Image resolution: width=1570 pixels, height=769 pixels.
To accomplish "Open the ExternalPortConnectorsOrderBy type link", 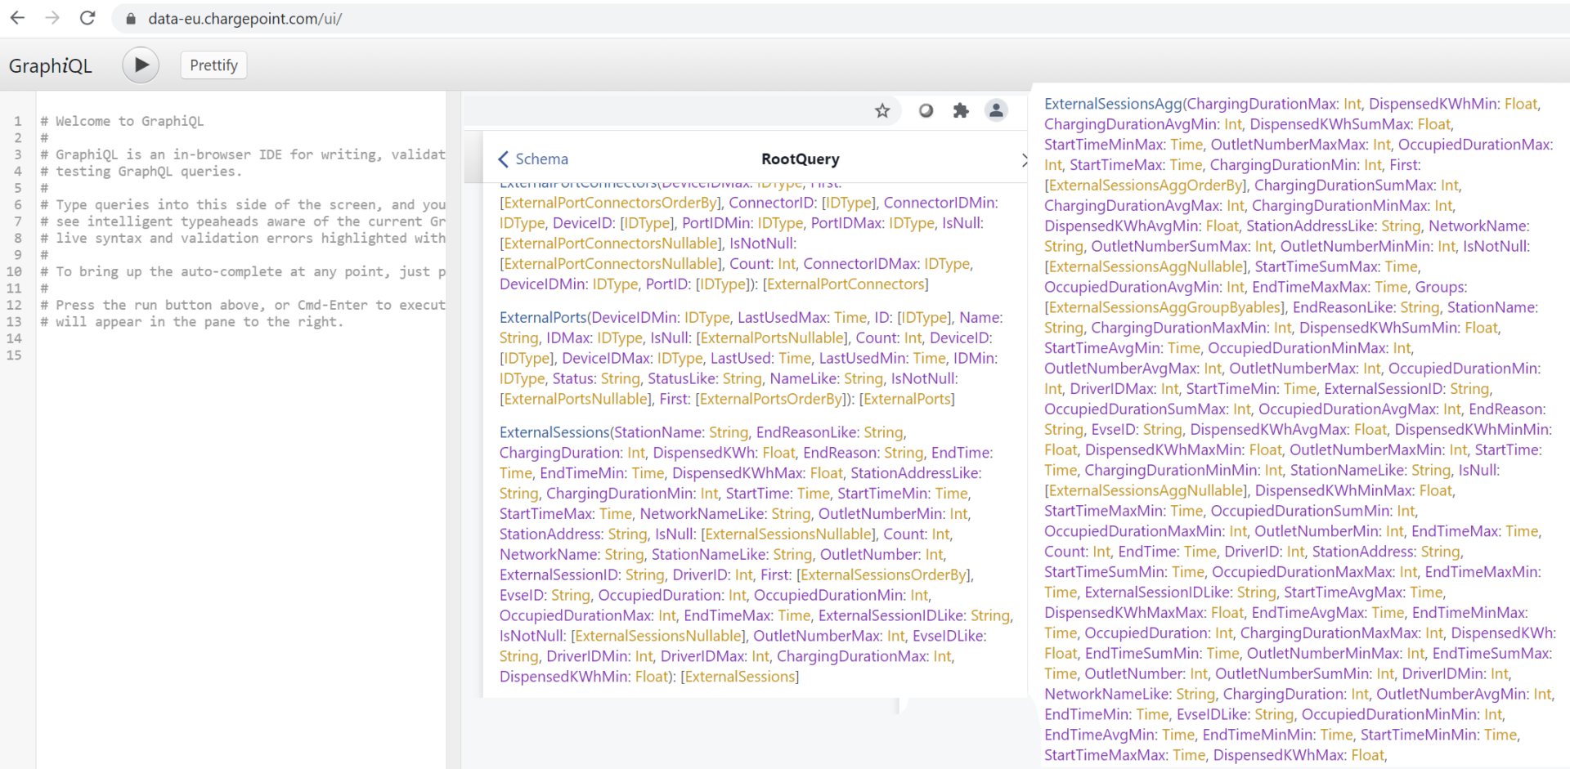I will point(611,203).
